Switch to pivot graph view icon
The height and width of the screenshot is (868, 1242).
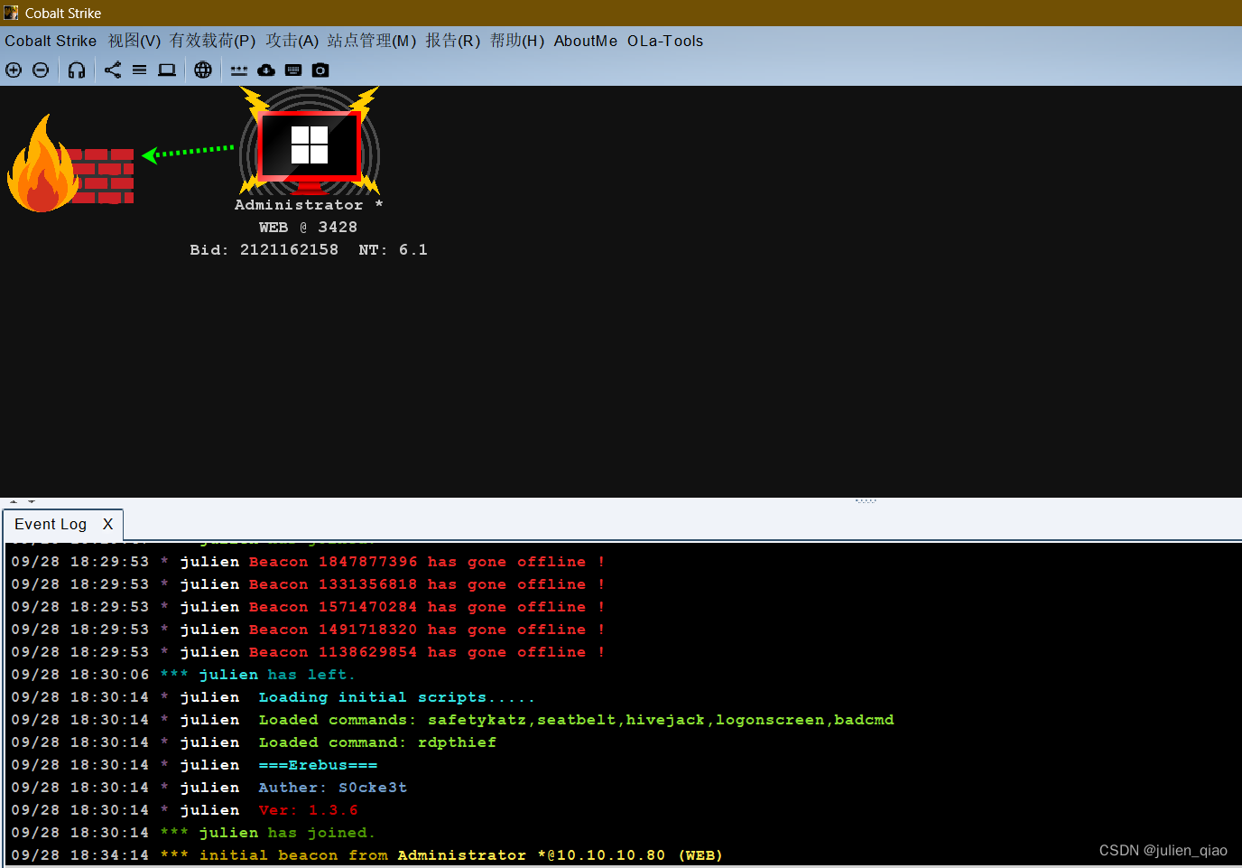click(x=113, y=70)
